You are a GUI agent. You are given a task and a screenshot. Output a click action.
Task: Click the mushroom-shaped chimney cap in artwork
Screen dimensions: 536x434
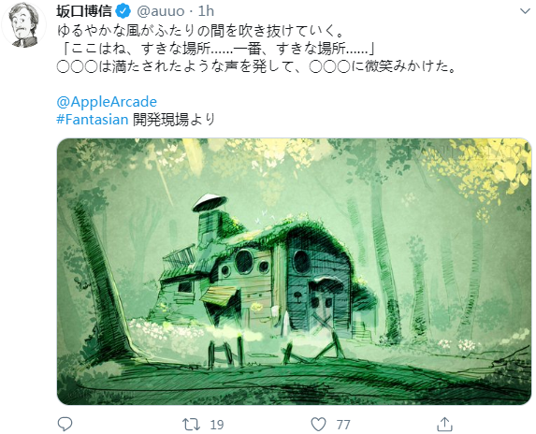tap(210, 202)
